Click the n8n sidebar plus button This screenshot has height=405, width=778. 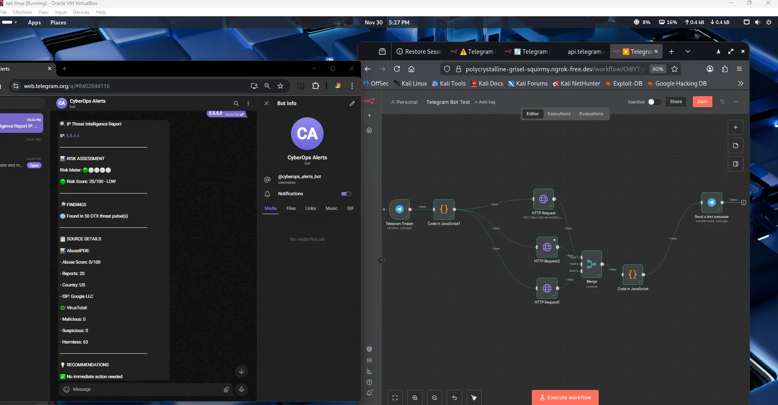point(369,115)
